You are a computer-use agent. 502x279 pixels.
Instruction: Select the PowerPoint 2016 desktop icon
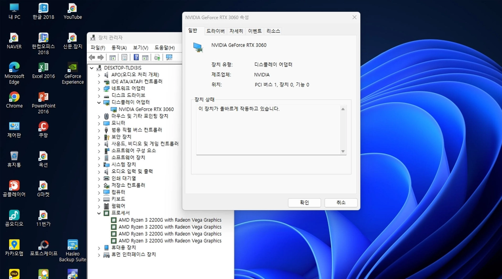click(43, 103)
